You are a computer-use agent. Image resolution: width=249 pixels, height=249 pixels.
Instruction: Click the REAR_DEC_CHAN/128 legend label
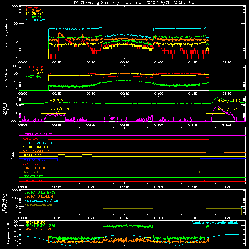[41, 200]
